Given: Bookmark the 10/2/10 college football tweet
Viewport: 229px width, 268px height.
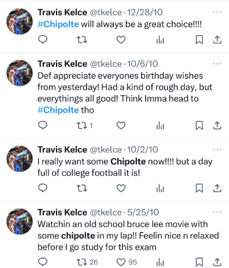Looking at the screenshot, I should click(x=199, y=188).
